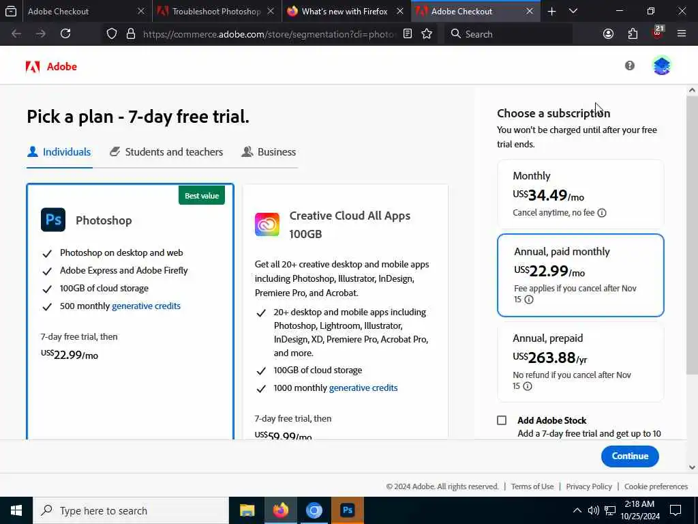Open Photoshop from the taskbar

[x=347, y=510]
